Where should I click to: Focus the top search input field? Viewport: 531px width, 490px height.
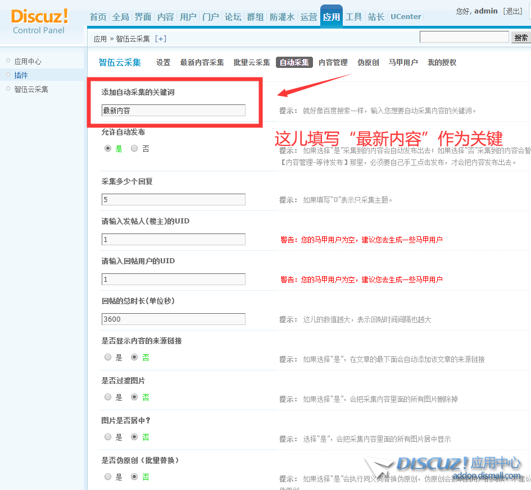[464, 37]
